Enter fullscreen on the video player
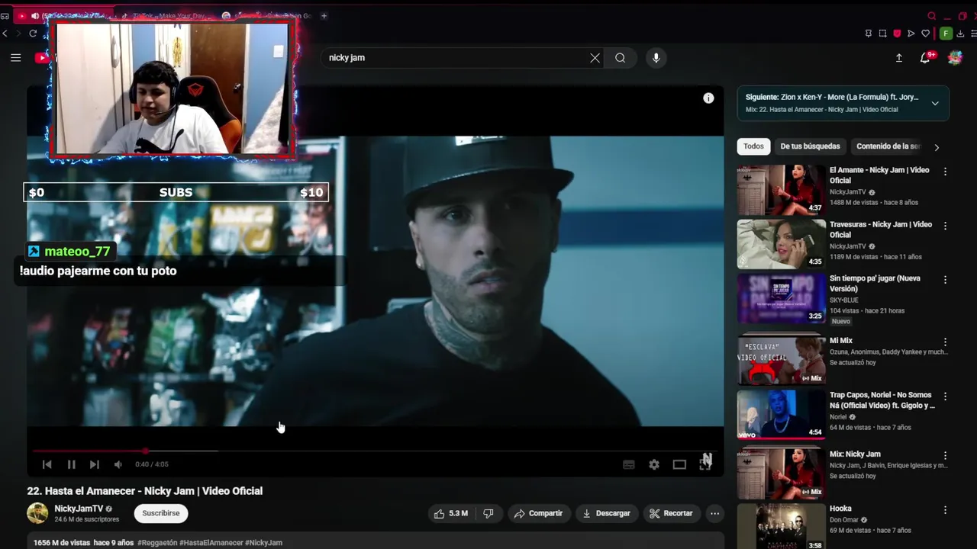The image size is (977, 549). pos(705,464)
